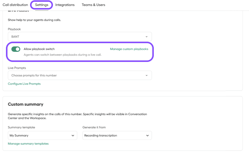Select the Settings tab
This screenshot has height=156, width=249.
(x=41, y=5)
